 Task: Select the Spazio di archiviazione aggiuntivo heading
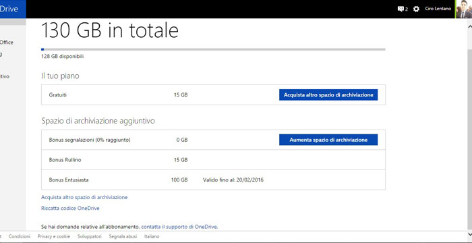click(98, 121)
